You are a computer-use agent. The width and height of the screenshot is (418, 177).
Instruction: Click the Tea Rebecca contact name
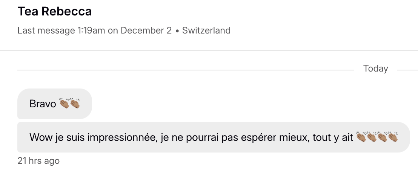click(x=54, y=12)
